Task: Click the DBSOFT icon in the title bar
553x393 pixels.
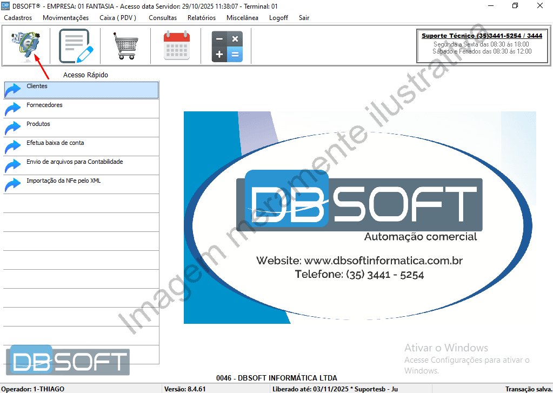Action: click(6, 6)
